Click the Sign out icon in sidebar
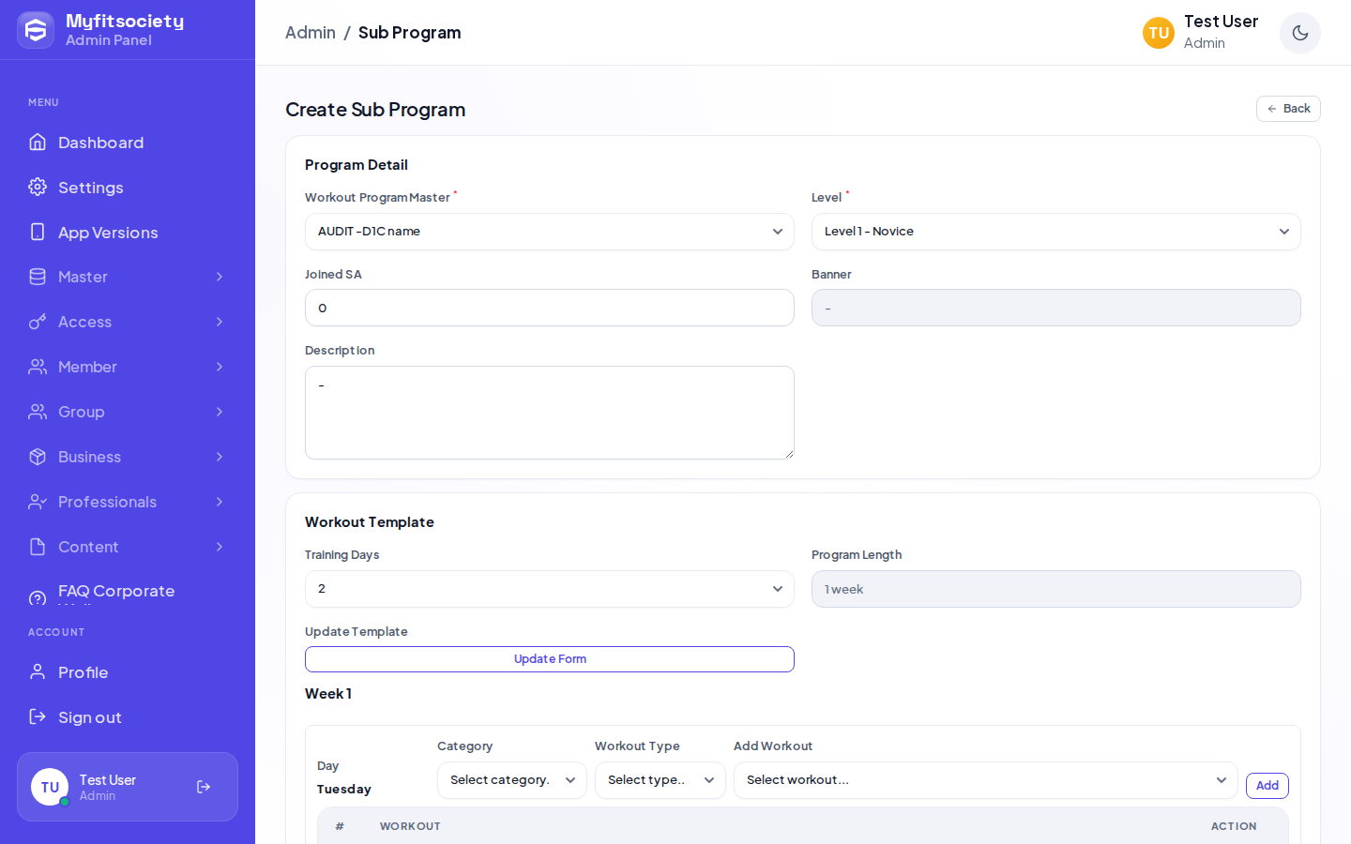This screenshot has height=844, width=1351. tap(38, 716)
